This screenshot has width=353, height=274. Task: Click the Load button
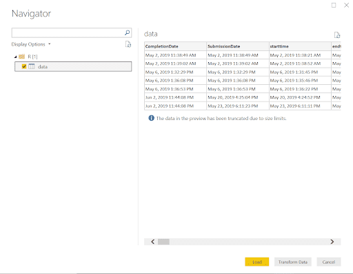256,262
